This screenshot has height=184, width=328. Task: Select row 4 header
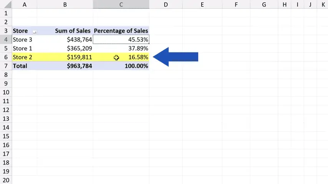coord(6,39)
